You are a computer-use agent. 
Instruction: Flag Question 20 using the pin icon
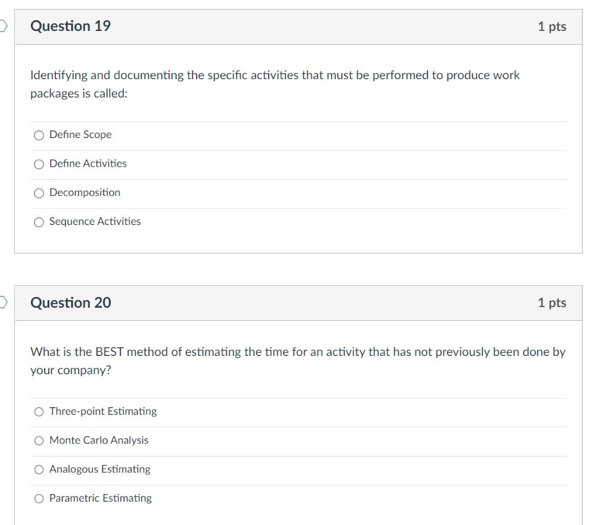2,302
